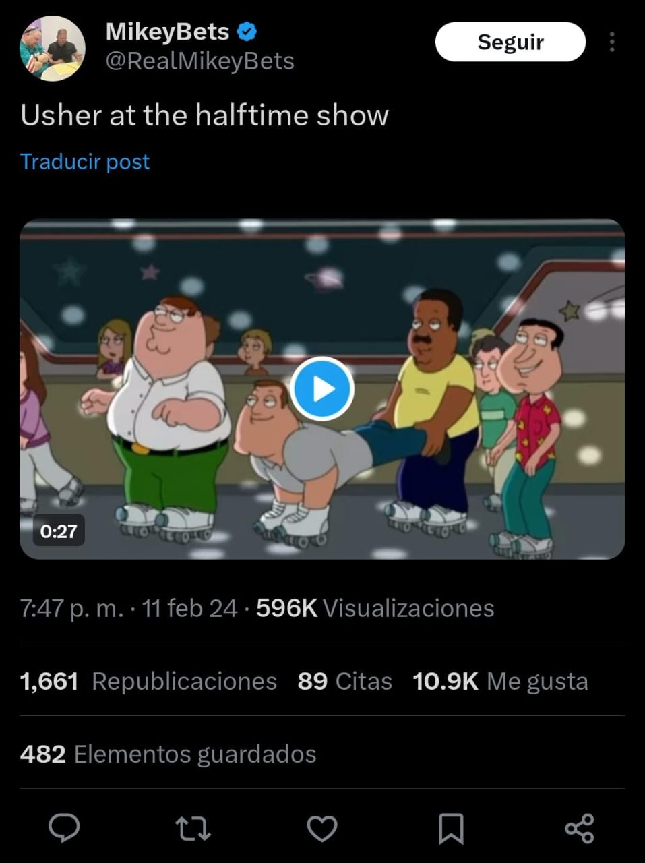View the 89 Citas list
645x863 pixels.
point(344,681)
